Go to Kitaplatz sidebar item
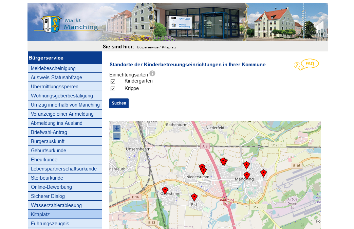Viewport: 354px width, 229px height. [x=40, y=214]
